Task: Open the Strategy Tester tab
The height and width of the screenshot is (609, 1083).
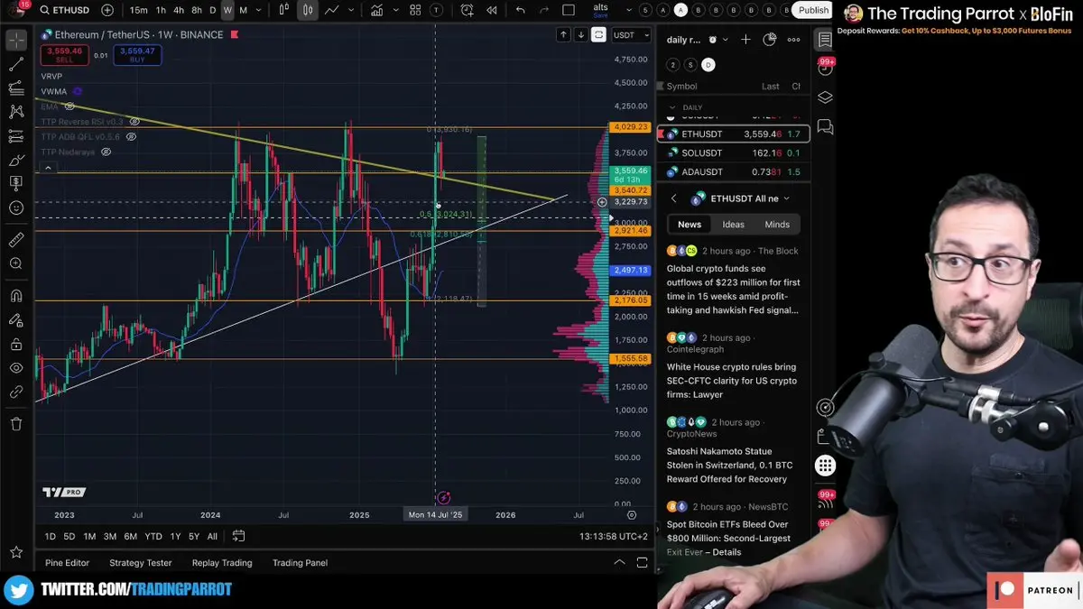Action: coord(141,562)
